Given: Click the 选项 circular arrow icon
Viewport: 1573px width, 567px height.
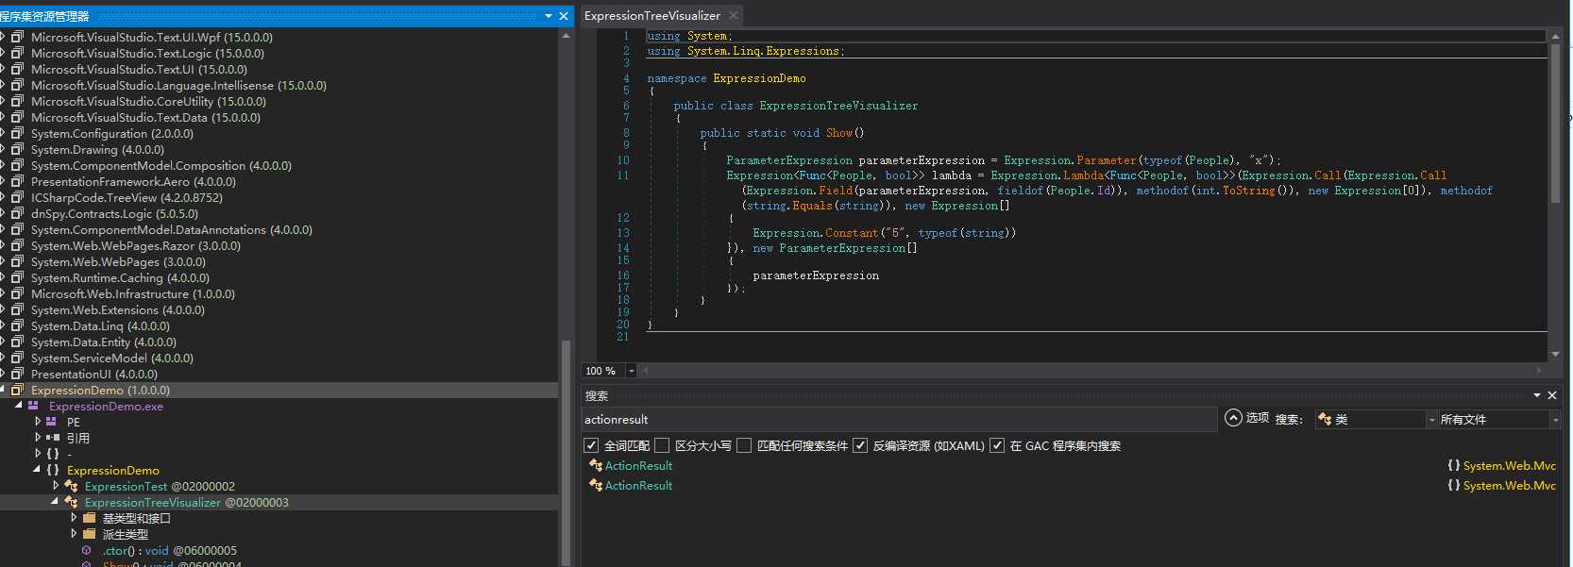Looking at the screenshot, I should tap(1233, 418).
